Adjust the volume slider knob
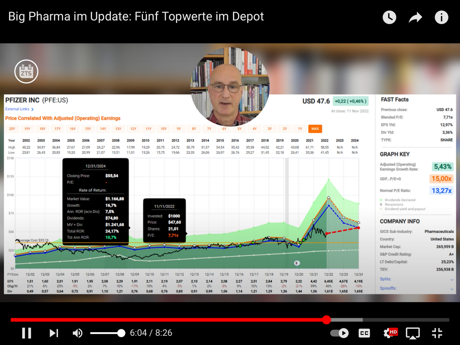This screenshot has height=345, width=460. [x=121, y=333]
